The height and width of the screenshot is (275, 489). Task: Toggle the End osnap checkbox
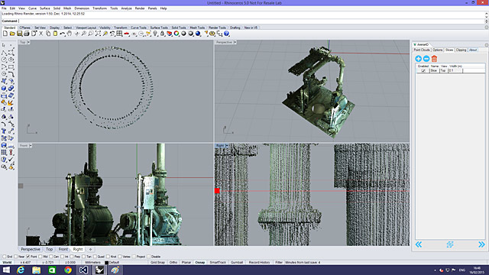pos(4,257)
